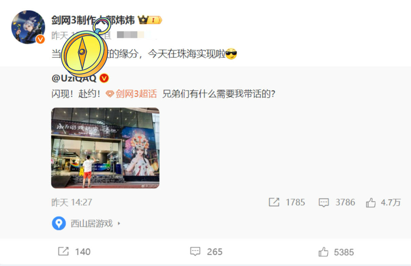Click the crown VIP level badge

click(x=150, y=20)
